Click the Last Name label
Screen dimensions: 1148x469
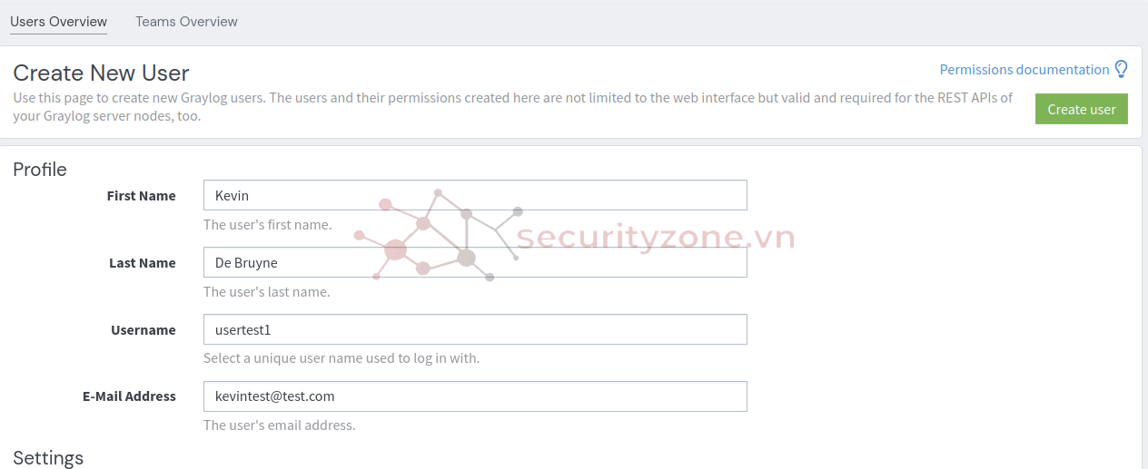pos(142,263)
